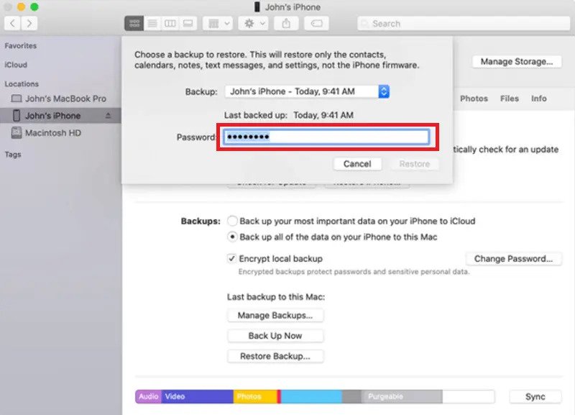Click the Photos segment of the storage bar
This screenshot has height=415, width=575.
255,396
